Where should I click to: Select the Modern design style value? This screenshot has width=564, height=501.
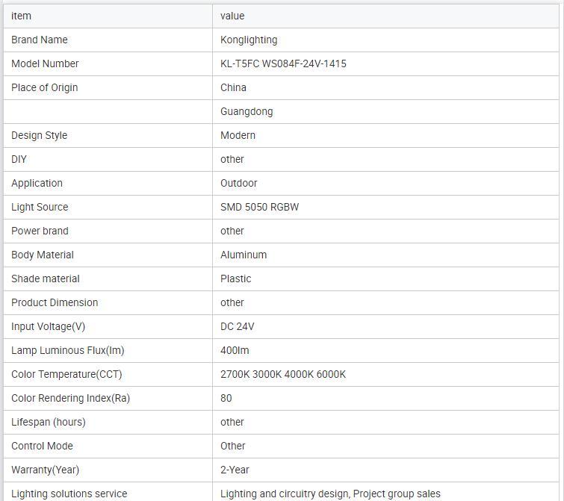pyautogui.click(x=238, y=135)
